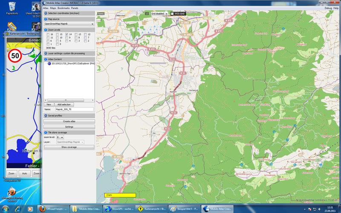This screenshot has height=213, width=341.
Task: Open the Maps menu
Action: (53, 8)
